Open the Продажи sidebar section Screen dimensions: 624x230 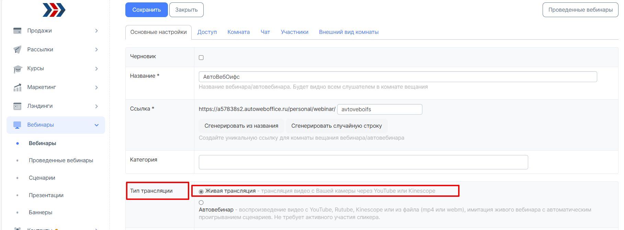pyautogui.click(x=56, y=31)
